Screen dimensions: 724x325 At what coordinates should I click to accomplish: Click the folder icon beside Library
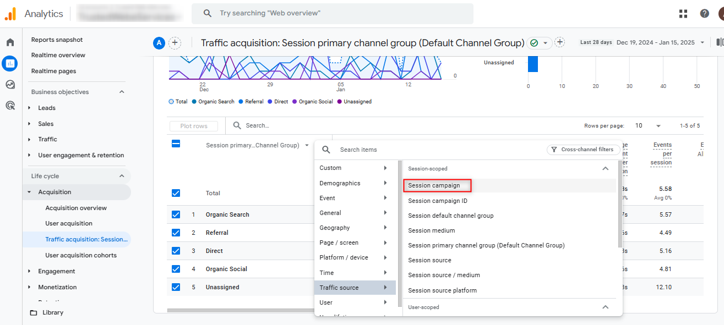tap(34, 313)
